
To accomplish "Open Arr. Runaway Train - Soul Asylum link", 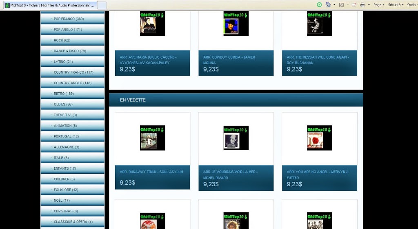I will tap(151, 172).
